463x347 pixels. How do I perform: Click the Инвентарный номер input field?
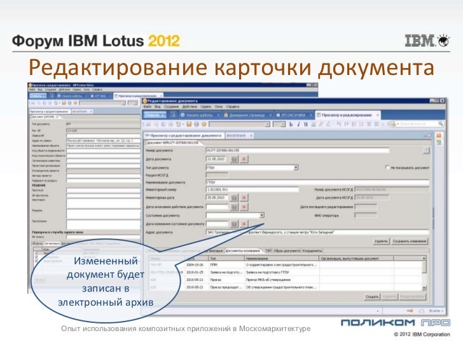(x=252, y=189)
